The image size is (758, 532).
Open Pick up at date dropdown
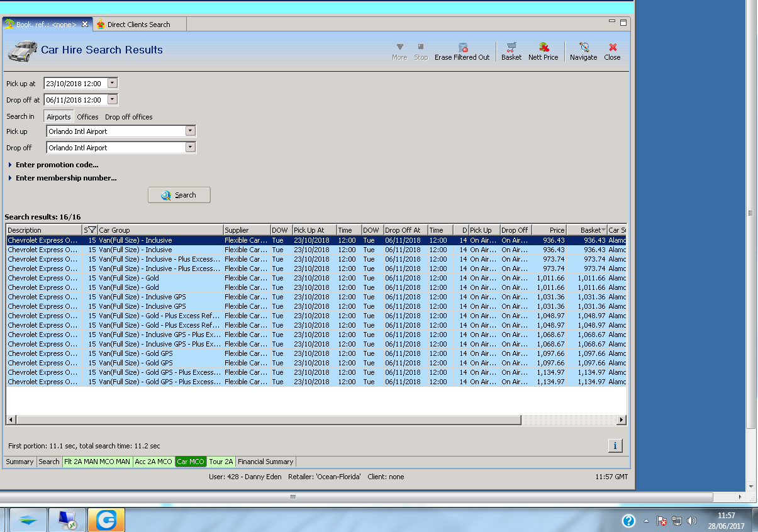(x=113, y=83)
